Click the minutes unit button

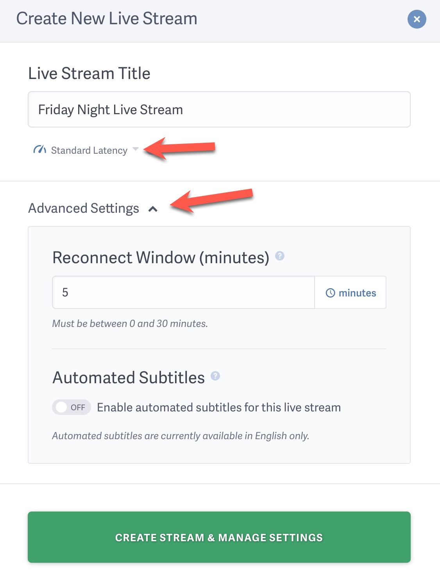click(350, 292)
